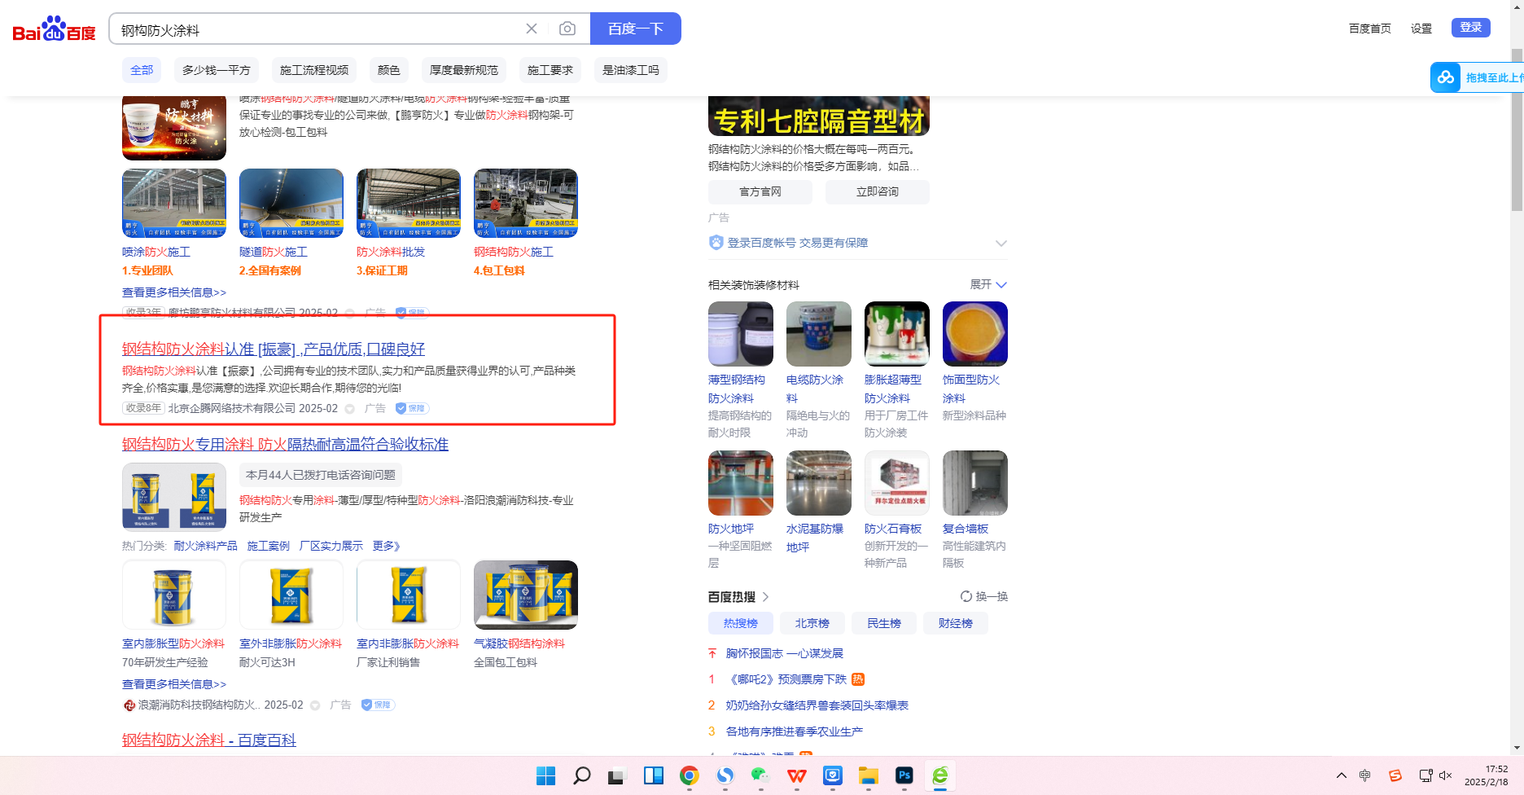
Task: Click the 钢构防火涂料 search input field
Action: tap(317, 30)
